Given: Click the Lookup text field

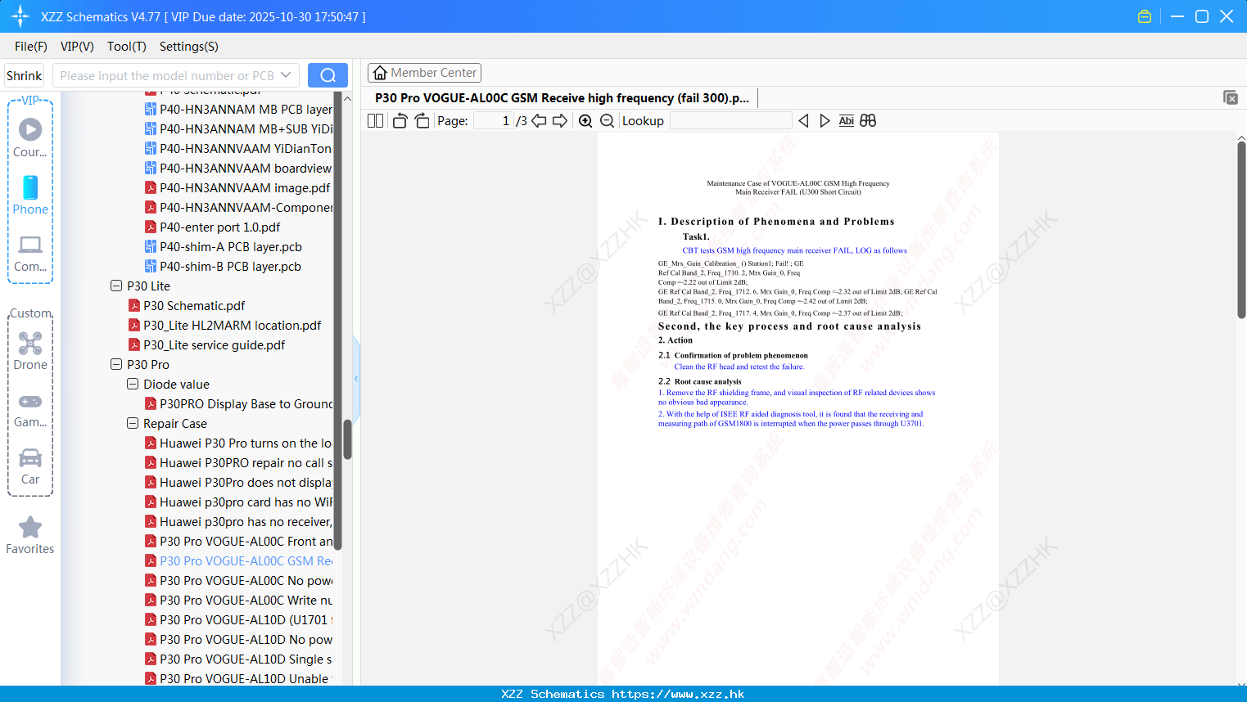Looking at the screenshot, I should 731,120.
